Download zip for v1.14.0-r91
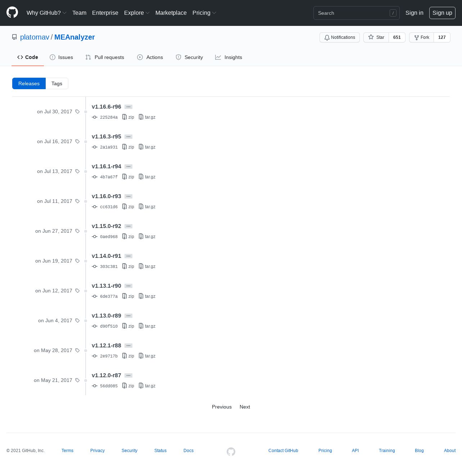462x474 pixels. (128, 266)
